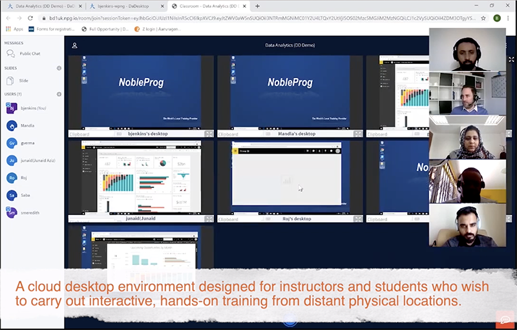Open Forms for registrati... bookmark
The image size is (517, 330).
52,29
